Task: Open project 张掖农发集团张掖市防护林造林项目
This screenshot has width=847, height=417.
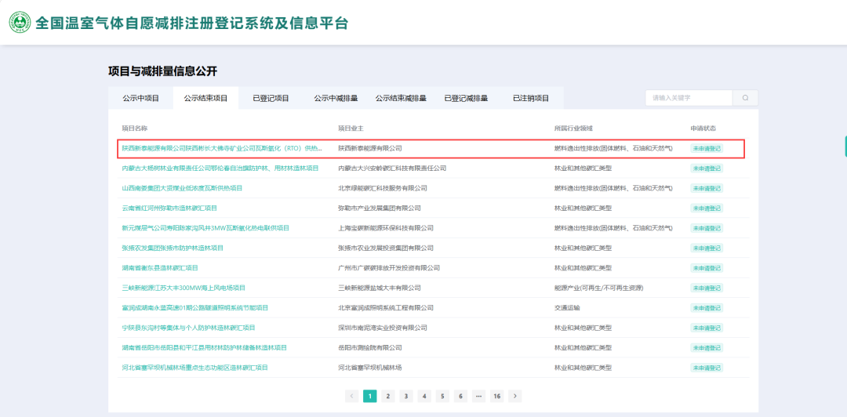Action: pos(173,248)
